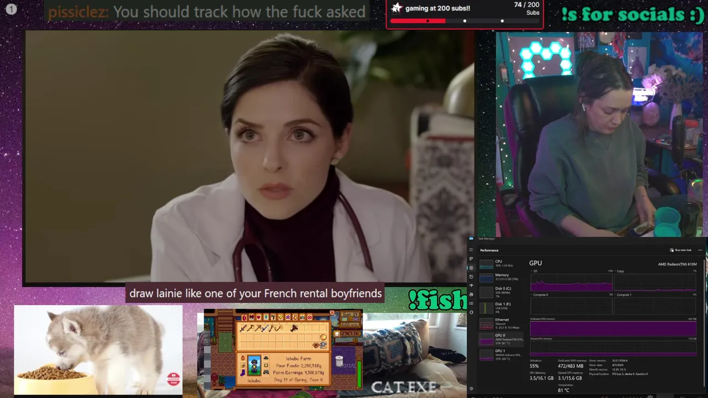Click the 74 / 200 Subs counter
708x398 pixels.
point(527,8)
